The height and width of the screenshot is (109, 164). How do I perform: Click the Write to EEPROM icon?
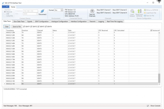145,10
